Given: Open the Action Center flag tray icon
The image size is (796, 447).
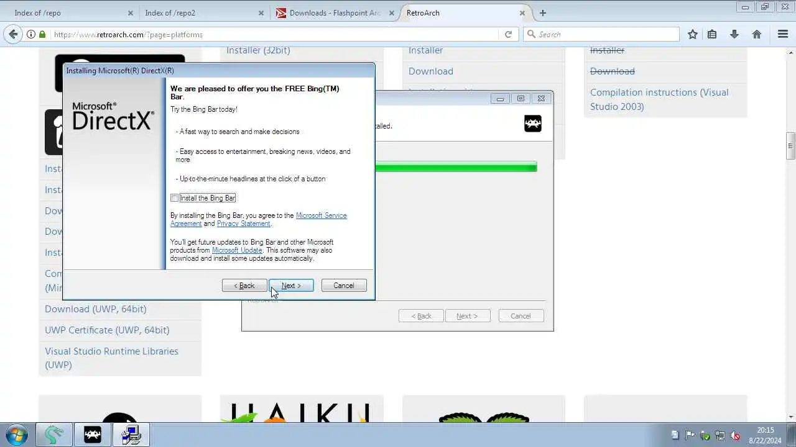Looking at the screenshot, I should [690, 435].
